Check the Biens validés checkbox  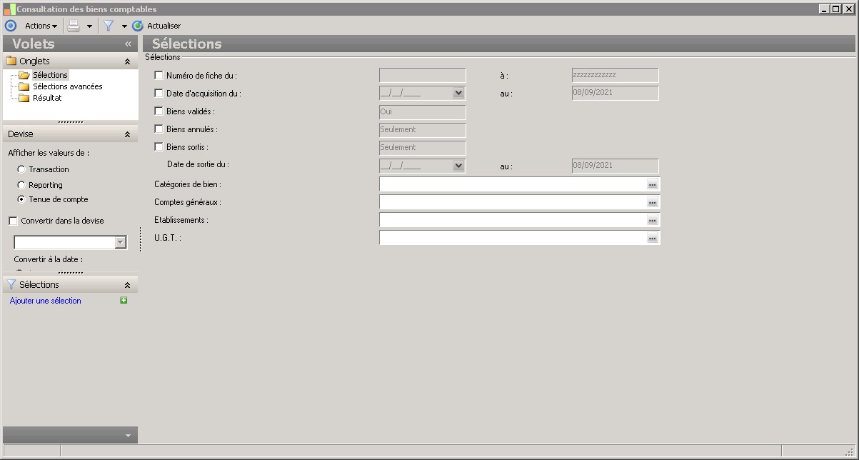point(159,111)
